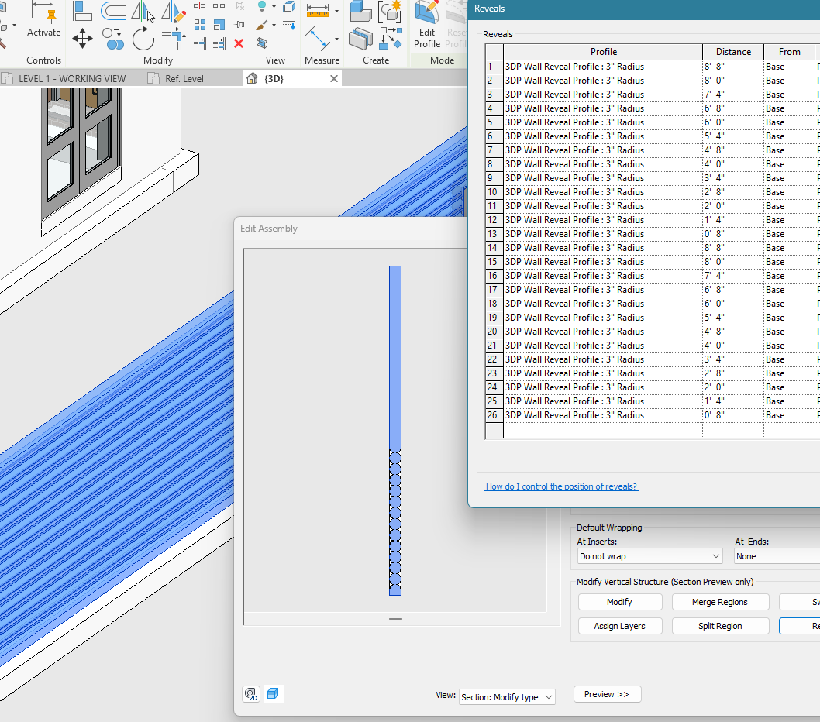Viewport: 820px width, 722px height.
Task: Click 2D steering wheel icon in Edit Assembly
Action: 251,694
